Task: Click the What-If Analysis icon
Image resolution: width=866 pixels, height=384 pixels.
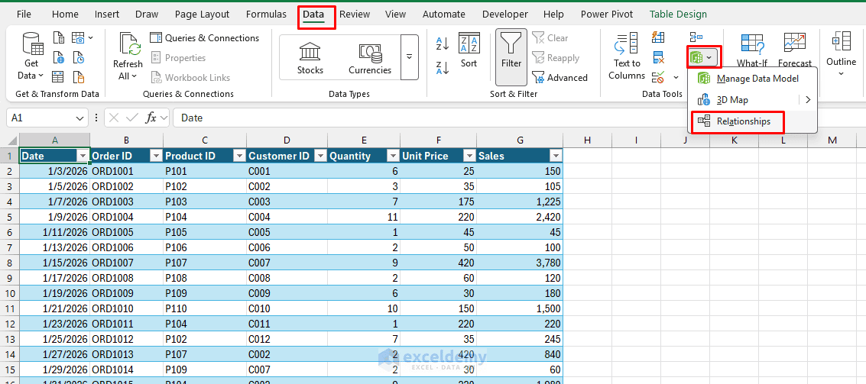Action: [x=752, y=43]
